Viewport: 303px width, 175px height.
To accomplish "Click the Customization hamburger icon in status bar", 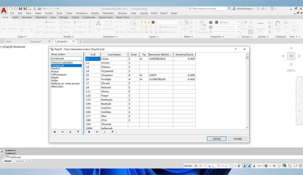I will [x=300, y=166].
